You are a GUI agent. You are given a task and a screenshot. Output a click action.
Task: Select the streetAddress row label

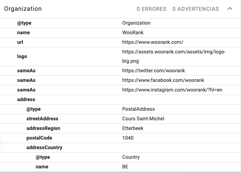coord(42,119)
